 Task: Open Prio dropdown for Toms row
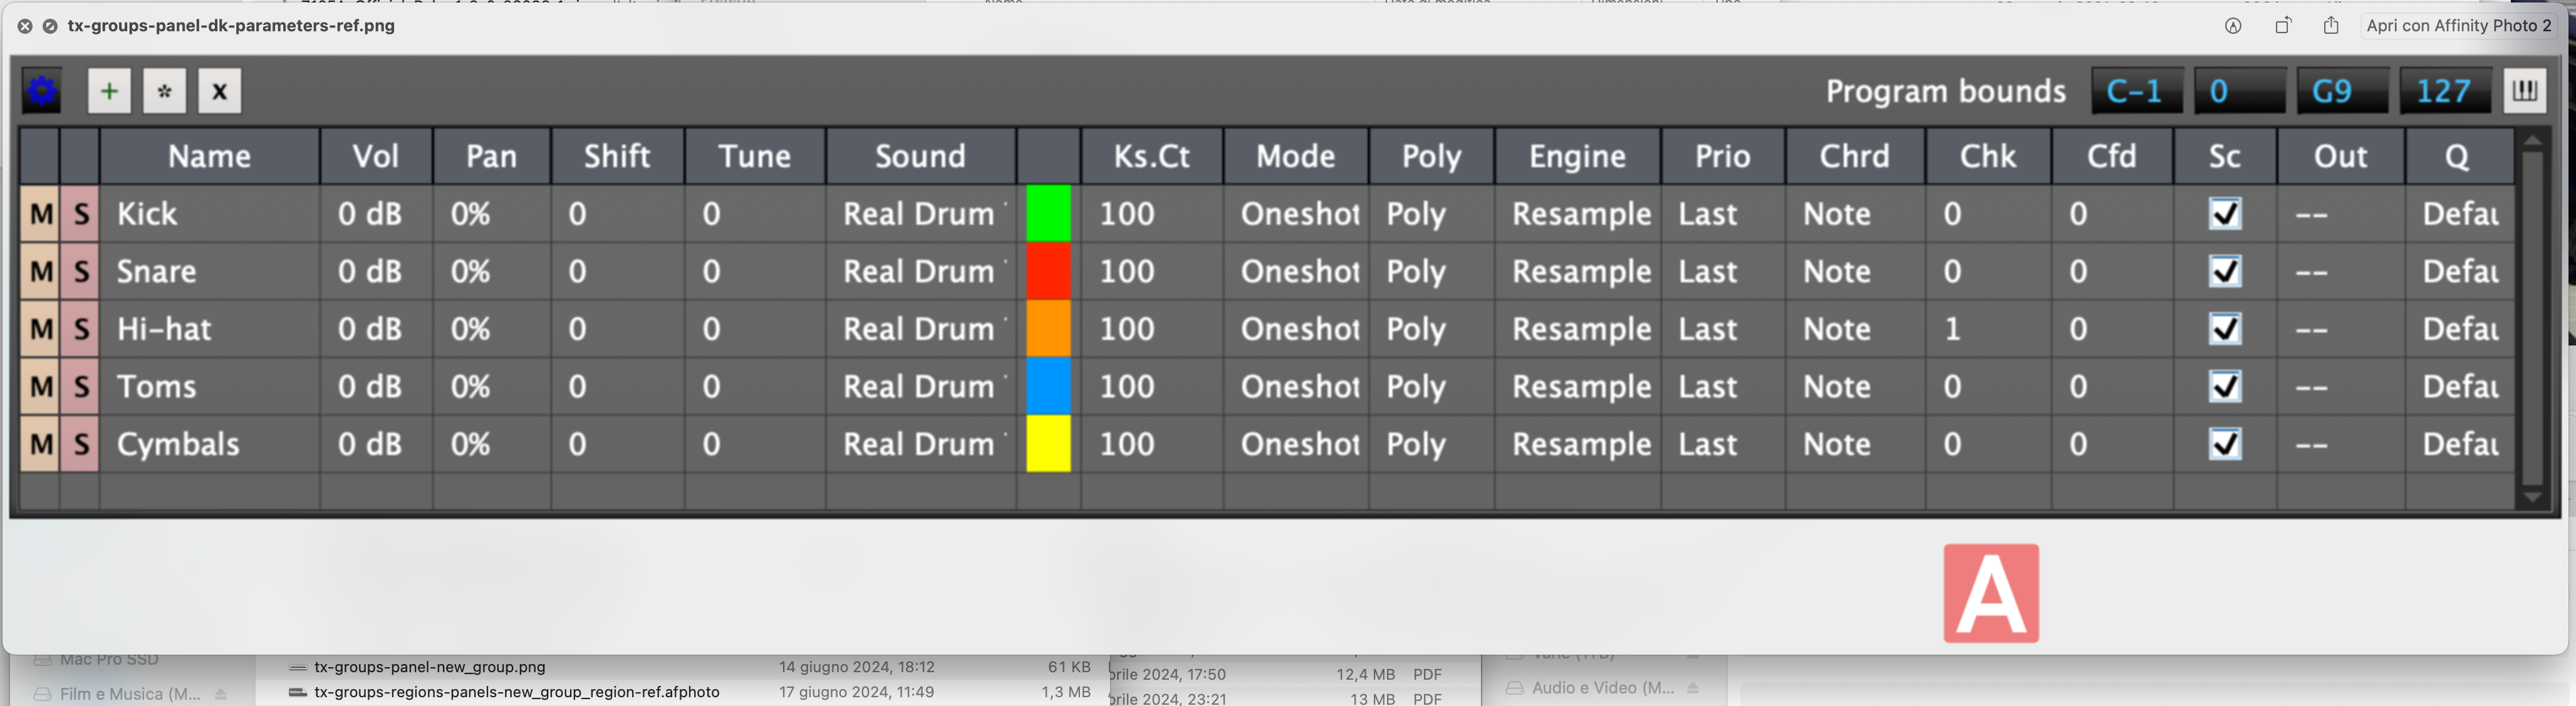pos(1724,386)
